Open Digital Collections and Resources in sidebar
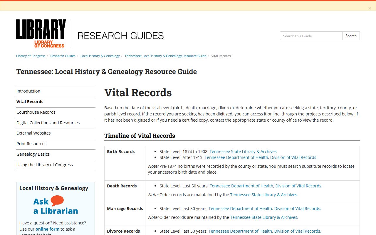This screenshot has height=235, width=376. [x=56, y=123]
